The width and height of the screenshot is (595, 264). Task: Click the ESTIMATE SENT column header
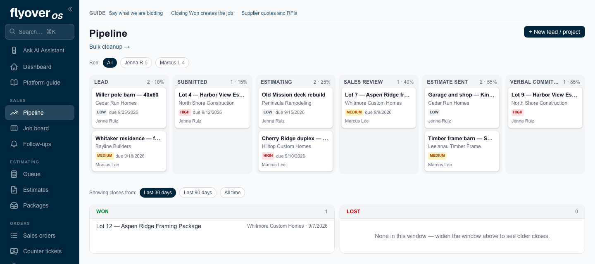pos(447,82)
